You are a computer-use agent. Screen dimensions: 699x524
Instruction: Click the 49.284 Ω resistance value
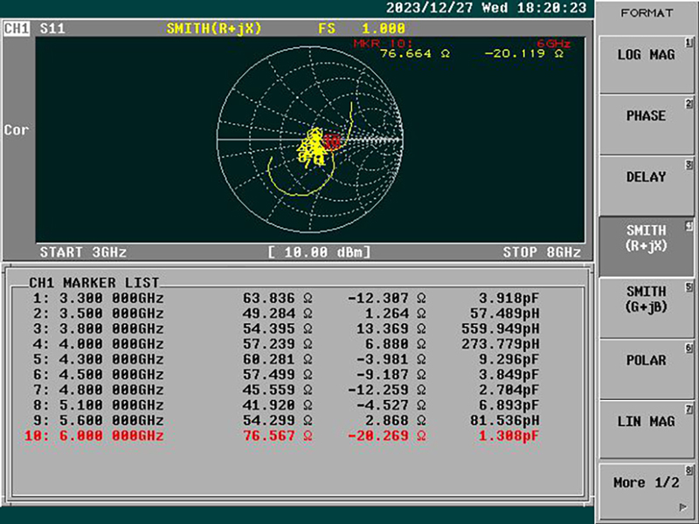click(x=278, y=314)
